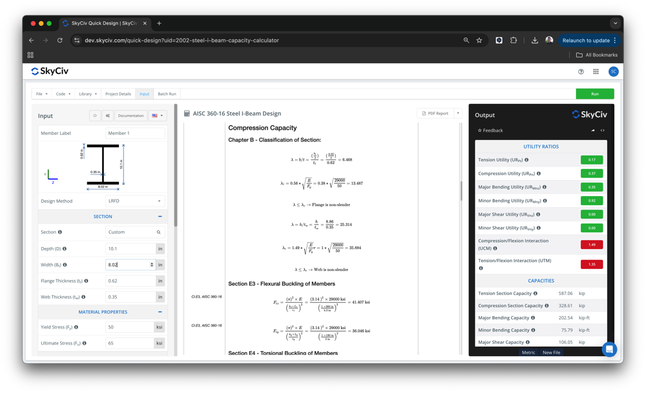Image resolution: width=646 pixels, height=393 pixels.
Task: Open the Section search magnifier icon
Action: (x=160, y=232)
